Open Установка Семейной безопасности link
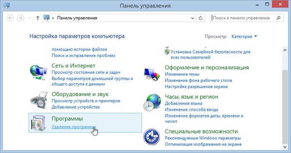 (210, 55)
